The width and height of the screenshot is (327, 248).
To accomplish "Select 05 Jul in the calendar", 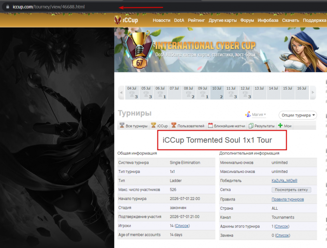I will point(146,93).
